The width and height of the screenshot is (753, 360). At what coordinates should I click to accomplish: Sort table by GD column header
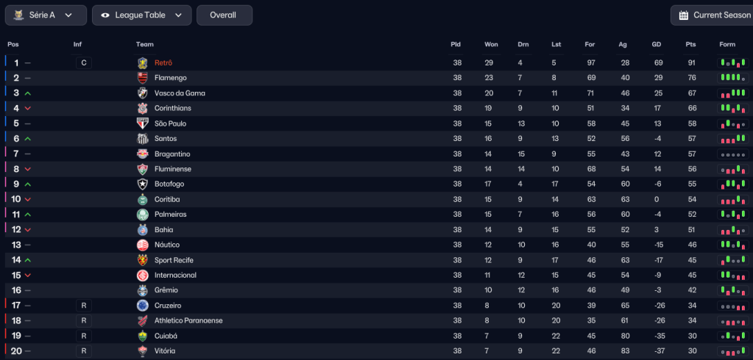tap(657, 45)
